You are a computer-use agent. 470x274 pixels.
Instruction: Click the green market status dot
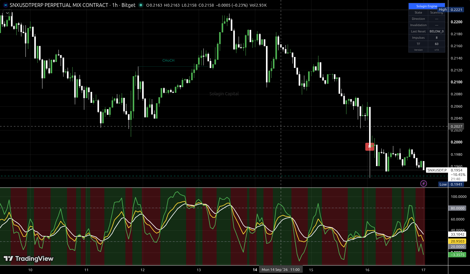pyautogui.click(x=141, y=5)
